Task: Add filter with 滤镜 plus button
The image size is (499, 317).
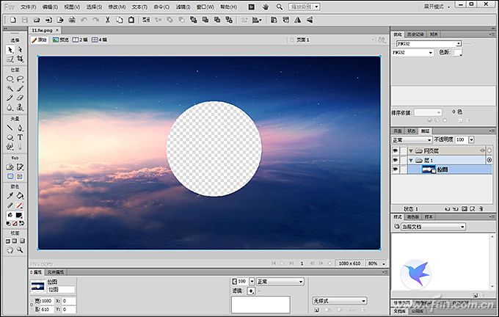Action: tap(251, 291)
